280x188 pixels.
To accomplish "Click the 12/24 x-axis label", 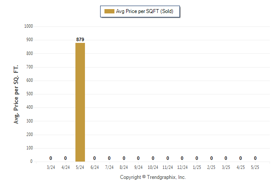I will coord(182,167).
